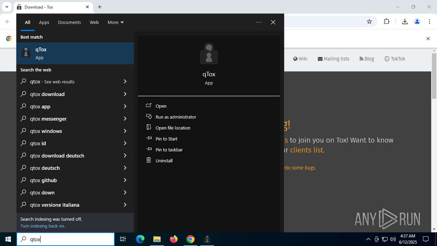Open search options ellipsis menu
The image size is (437, 246).
(x=259, y=22)
